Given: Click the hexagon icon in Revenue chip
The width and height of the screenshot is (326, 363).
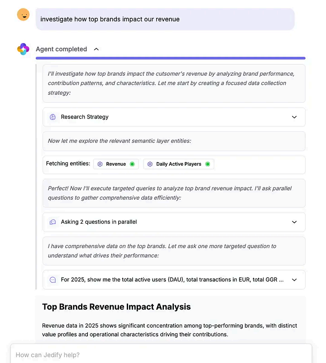Looking at the screenshot, I should tap(100, 164).
